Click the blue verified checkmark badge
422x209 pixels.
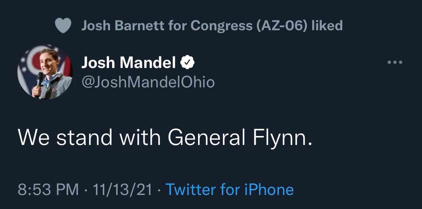pos(187,63)
